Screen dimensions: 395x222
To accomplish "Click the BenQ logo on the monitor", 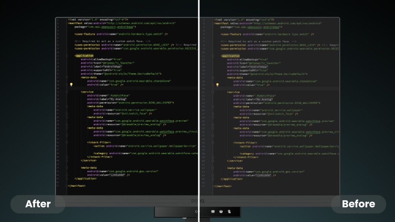I will (x=199, y=201).
